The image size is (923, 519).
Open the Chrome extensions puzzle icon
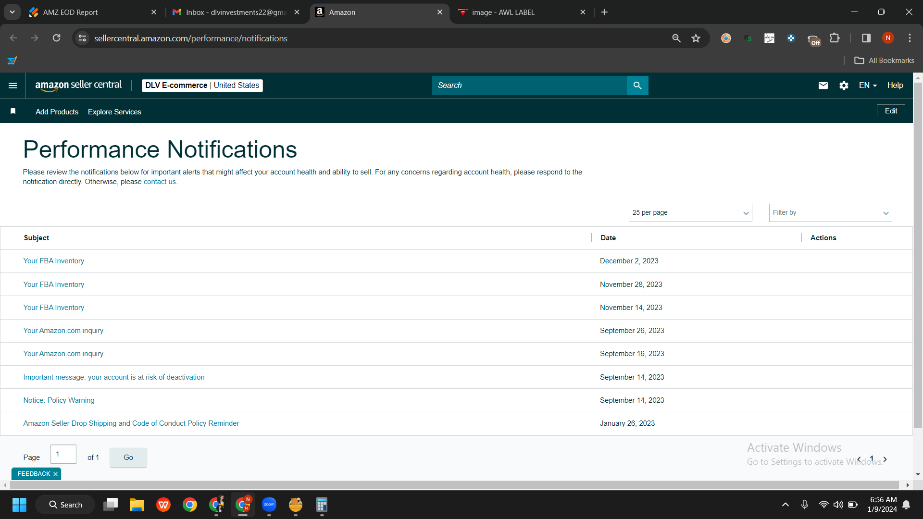835,38
